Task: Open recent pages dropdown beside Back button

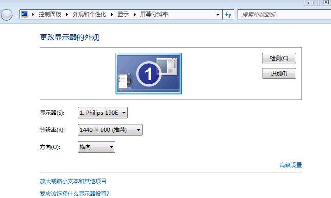Action: (x=16, y=15)
